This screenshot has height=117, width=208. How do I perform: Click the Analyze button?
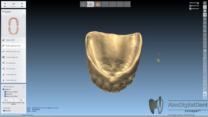click(x=6, y=100)
